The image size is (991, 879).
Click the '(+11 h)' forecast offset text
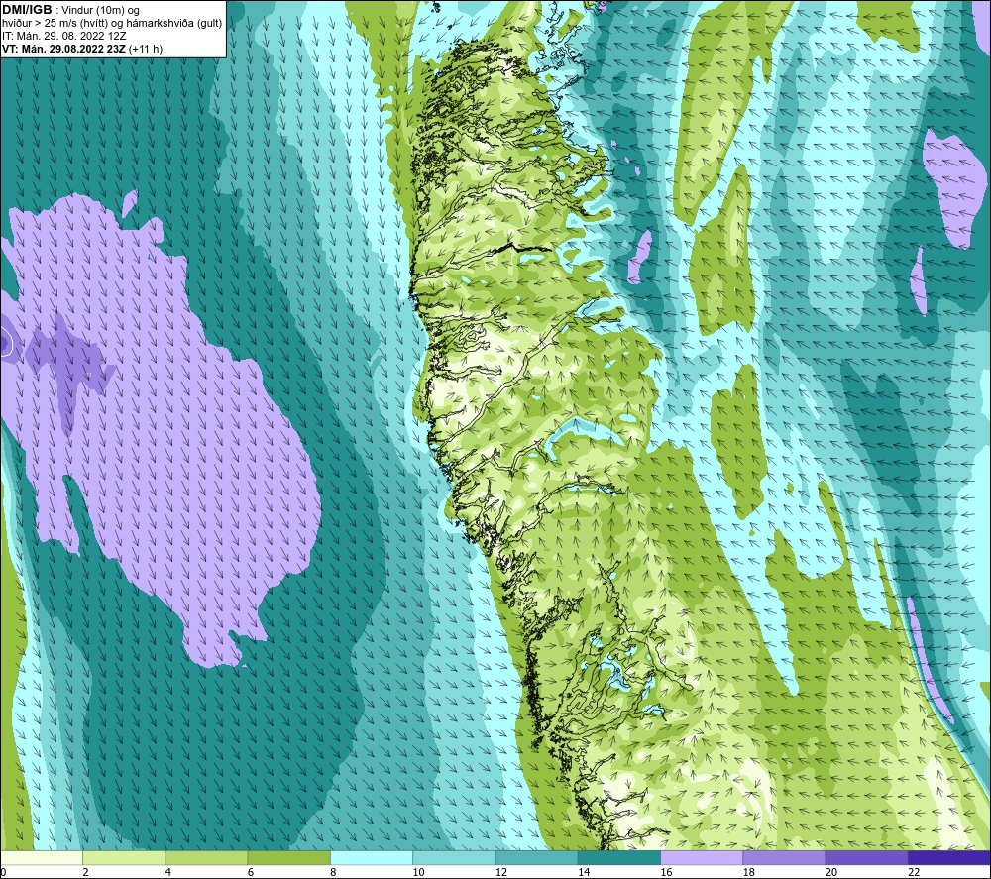coord(146,49)
